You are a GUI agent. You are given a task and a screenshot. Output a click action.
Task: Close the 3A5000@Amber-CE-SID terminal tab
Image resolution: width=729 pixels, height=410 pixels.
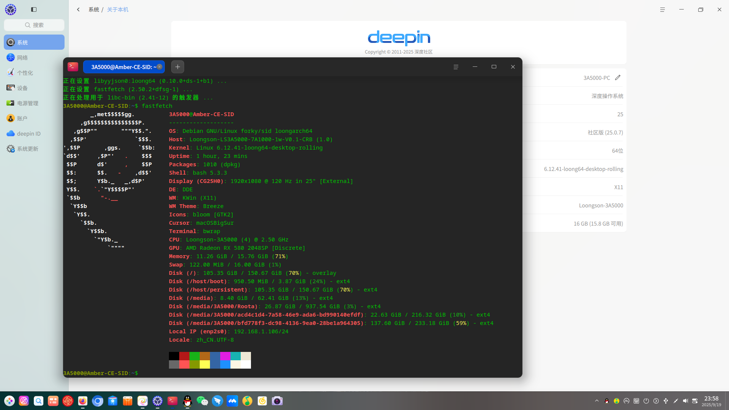click(x=159, y=67)
